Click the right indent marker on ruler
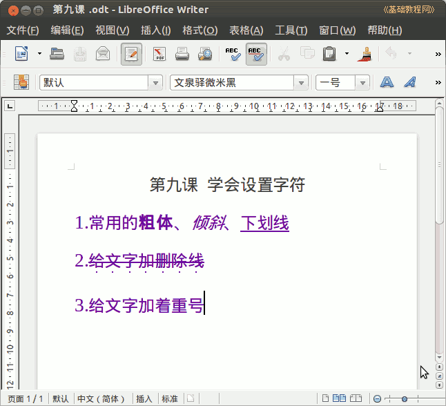 [380, 108]
